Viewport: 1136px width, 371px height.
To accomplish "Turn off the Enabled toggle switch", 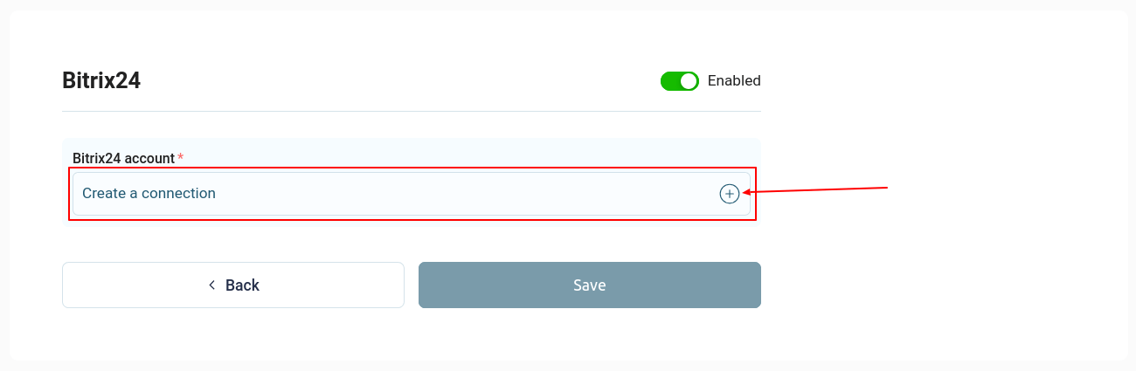I will (x=679, y=81).
